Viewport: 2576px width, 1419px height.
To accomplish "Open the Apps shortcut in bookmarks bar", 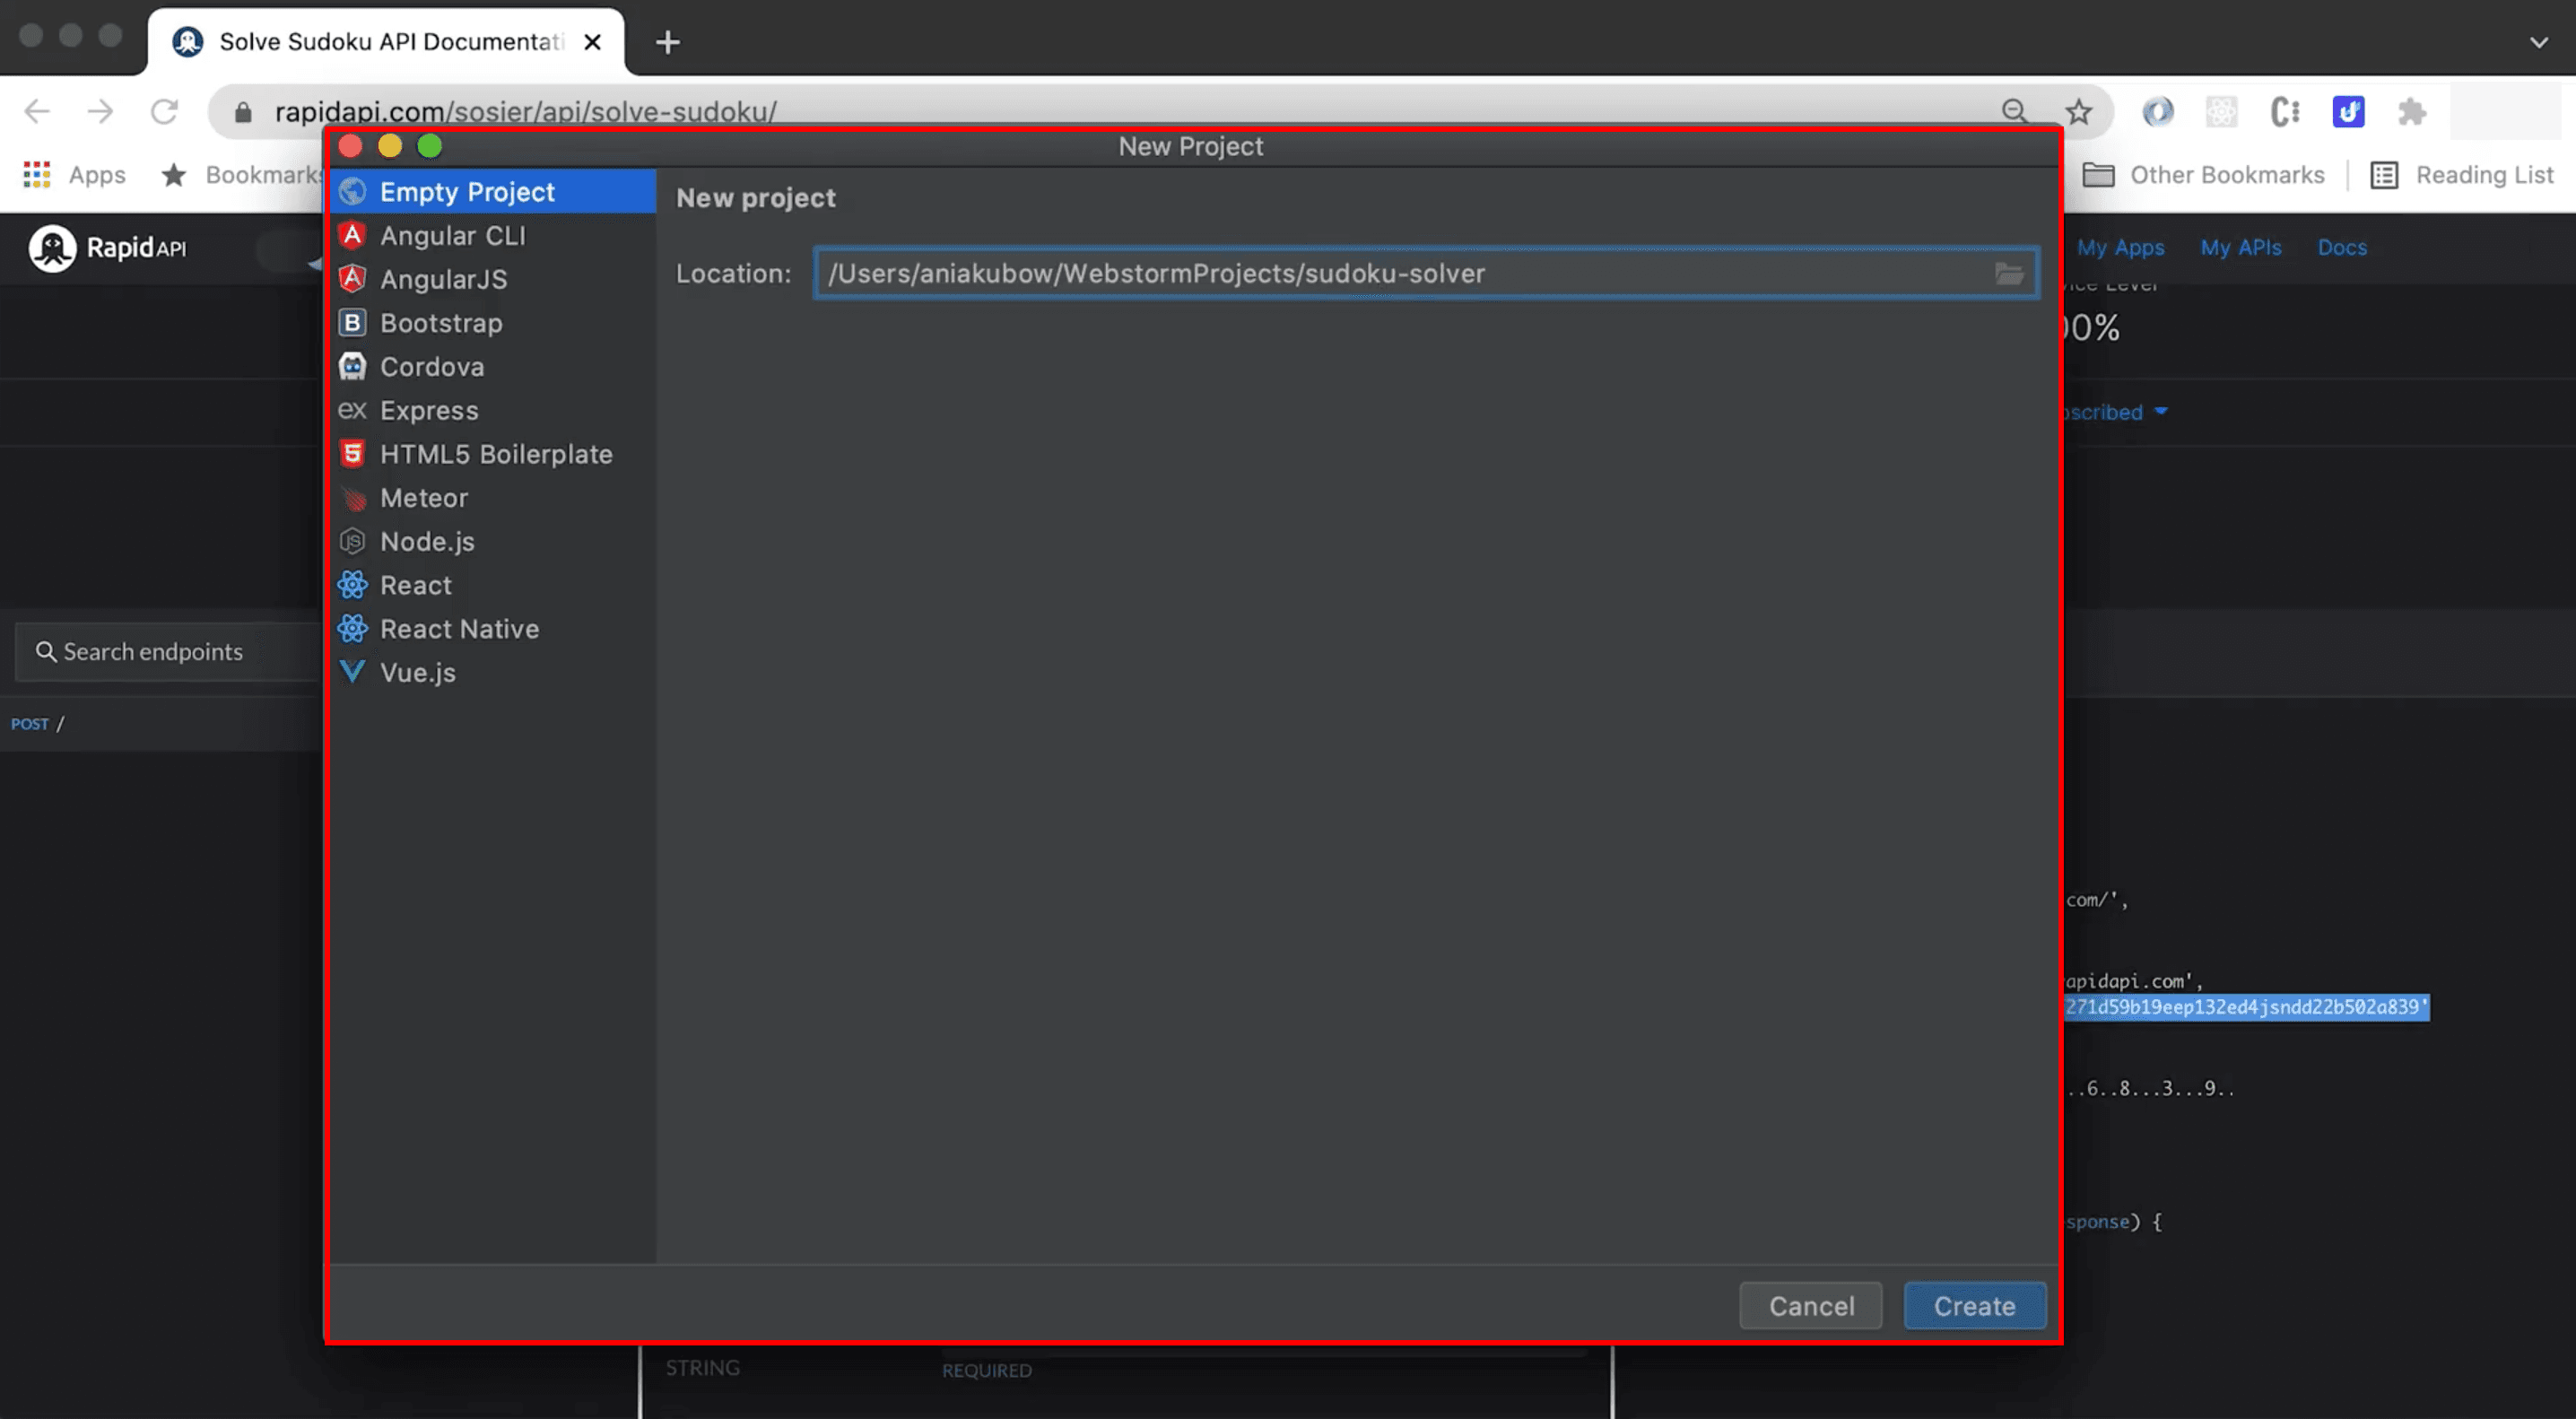I will click(x=75, y=175).
